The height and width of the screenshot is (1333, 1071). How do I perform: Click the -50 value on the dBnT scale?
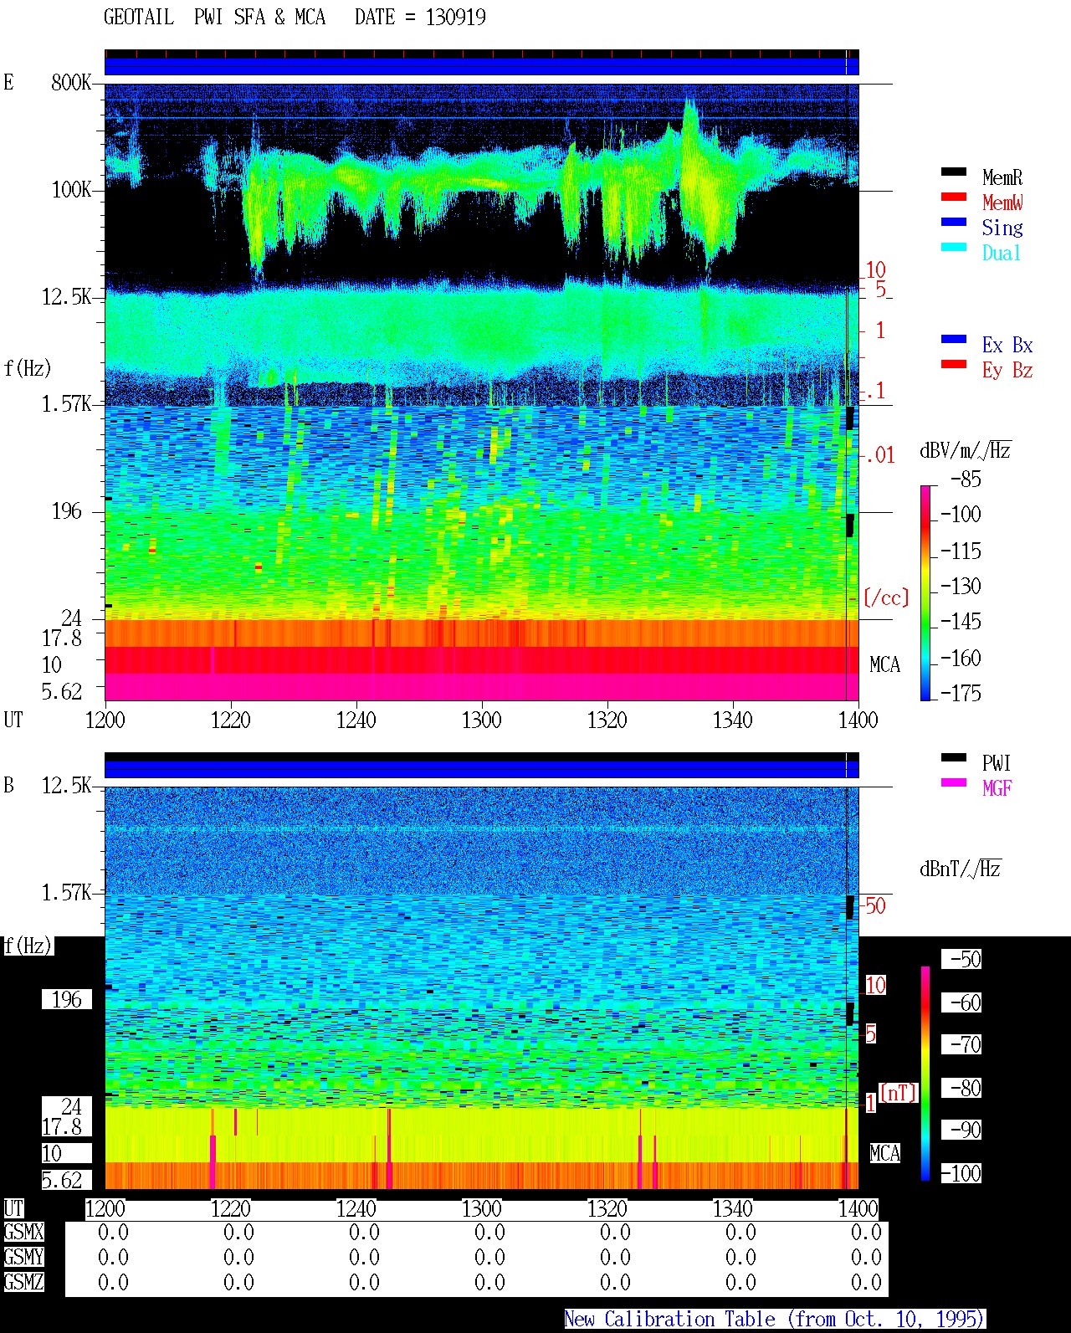pyautogui.click(x=966, y=960)
